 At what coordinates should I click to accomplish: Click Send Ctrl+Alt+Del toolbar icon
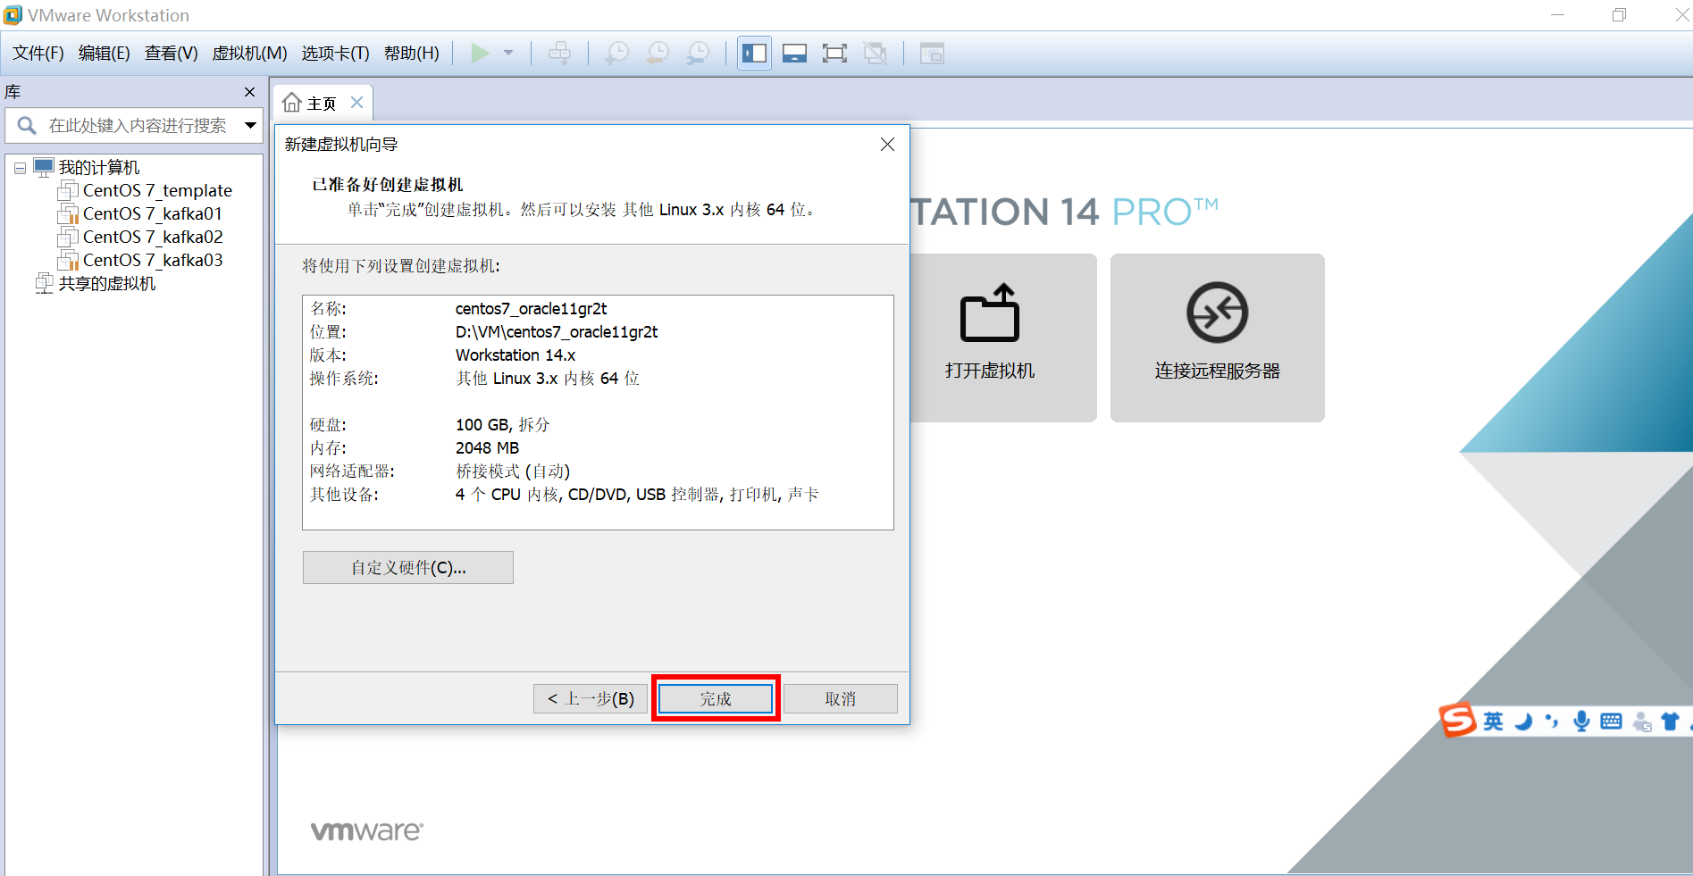point(560,54)
